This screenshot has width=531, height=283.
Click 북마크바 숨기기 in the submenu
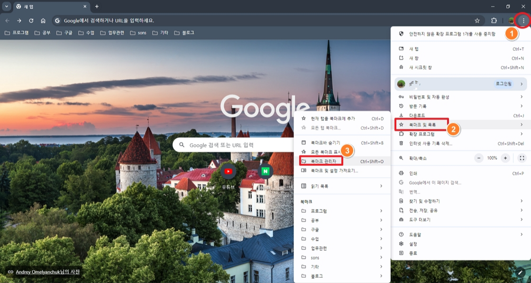click(342, 143)
